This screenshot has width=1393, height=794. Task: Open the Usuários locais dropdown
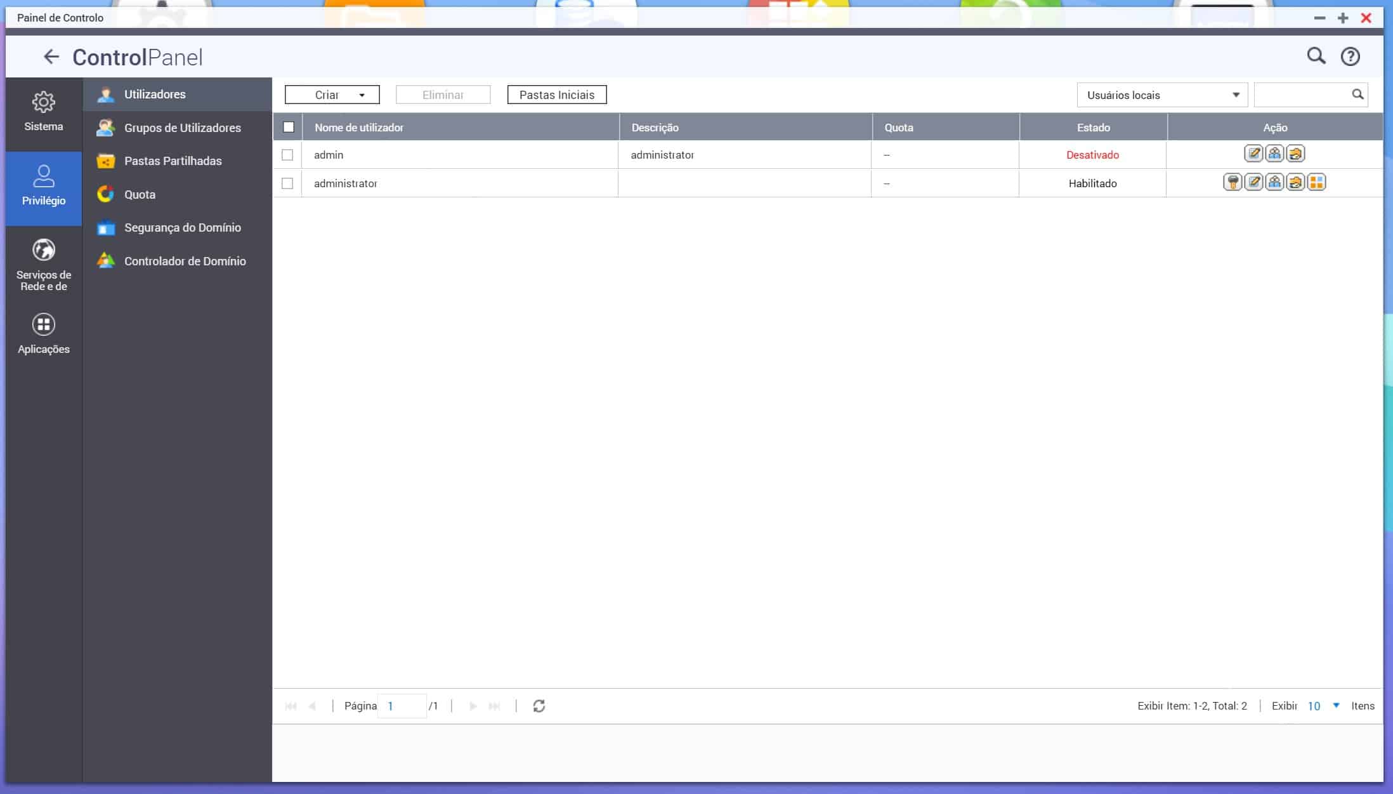[1161, 95]
